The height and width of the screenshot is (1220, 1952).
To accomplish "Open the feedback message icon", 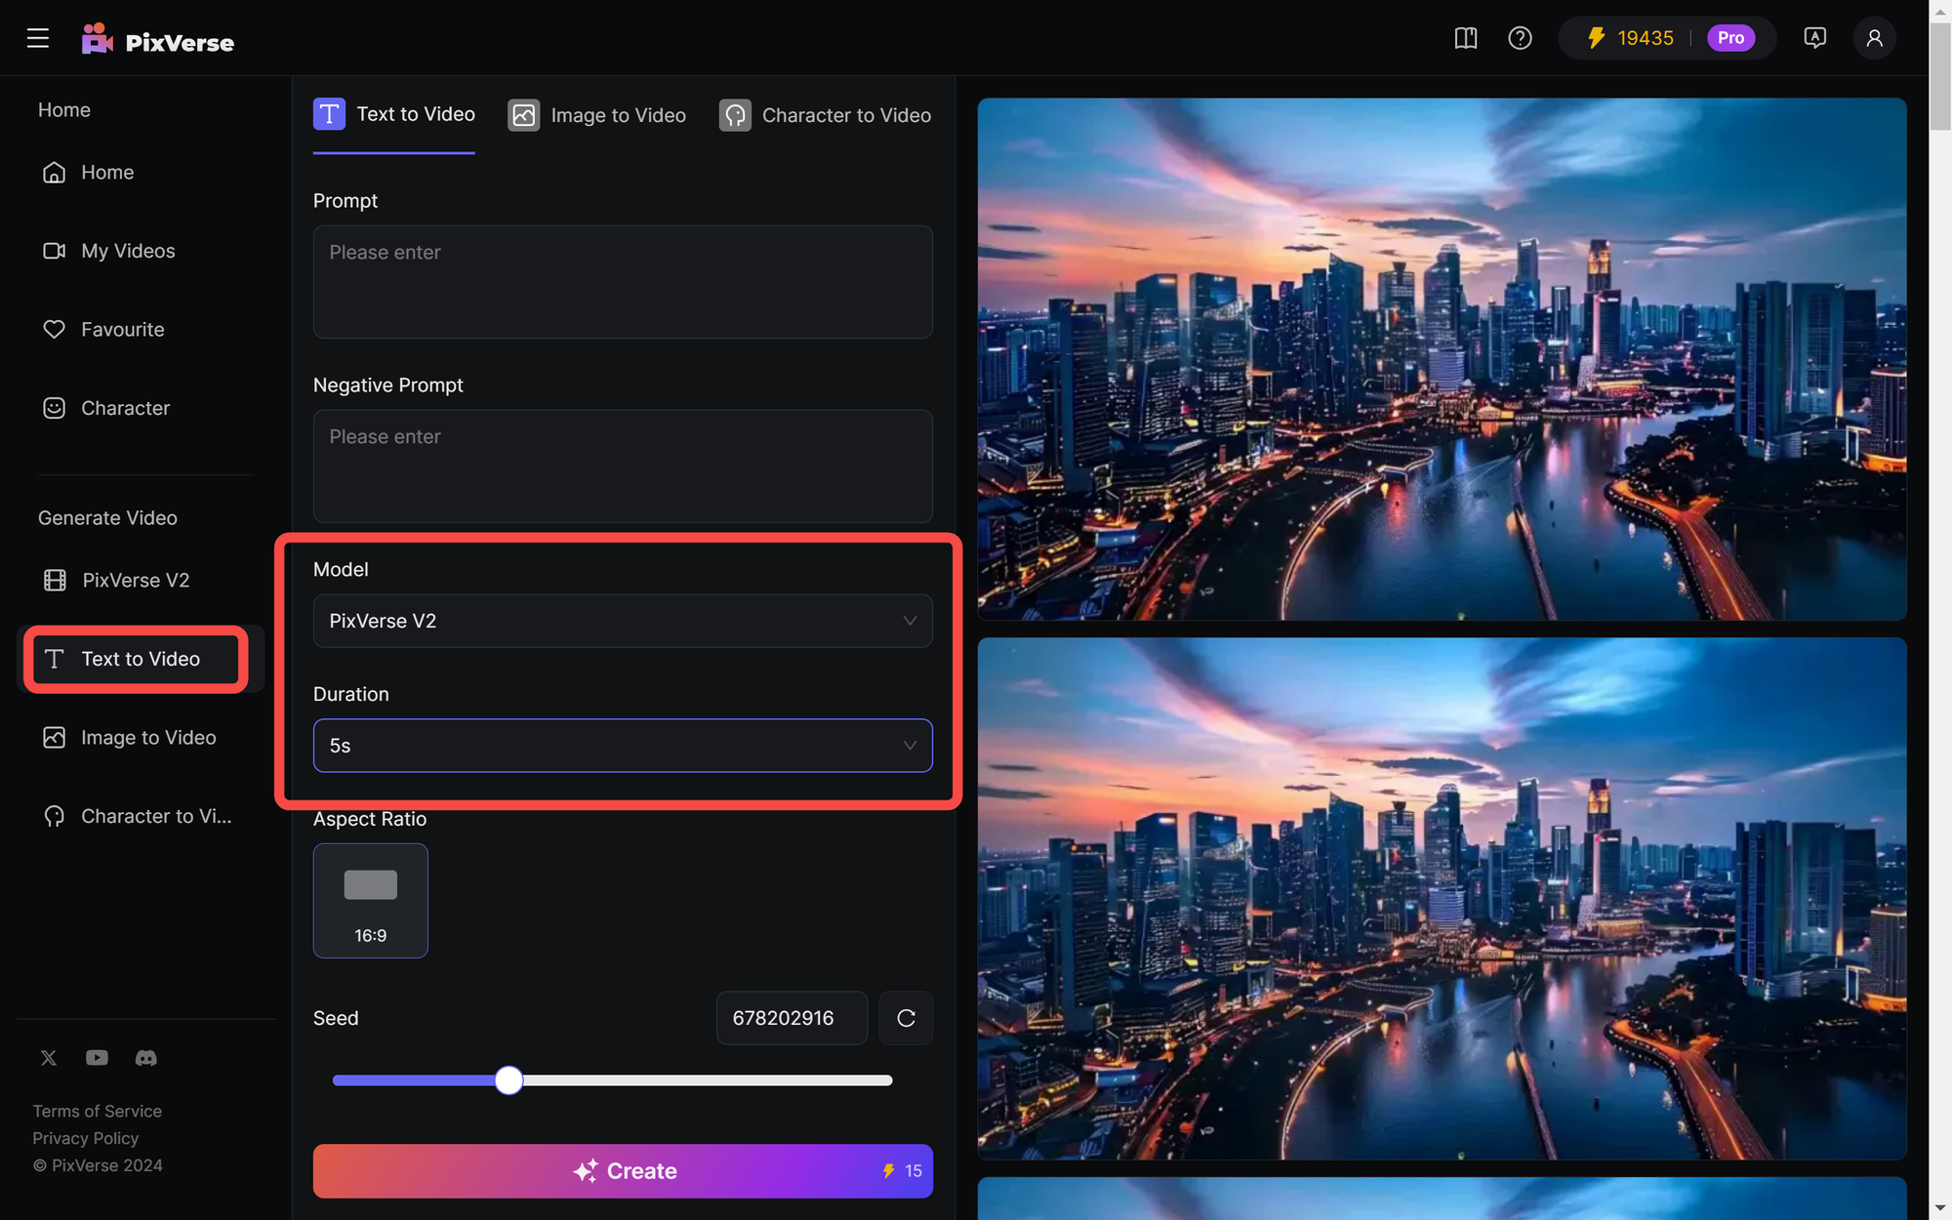I will (x=1814, y=38).
